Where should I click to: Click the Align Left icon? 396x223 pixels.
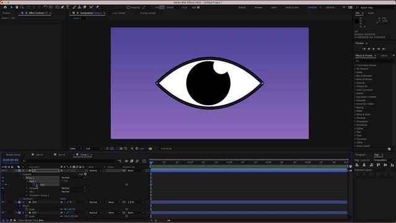coord(357,165)
